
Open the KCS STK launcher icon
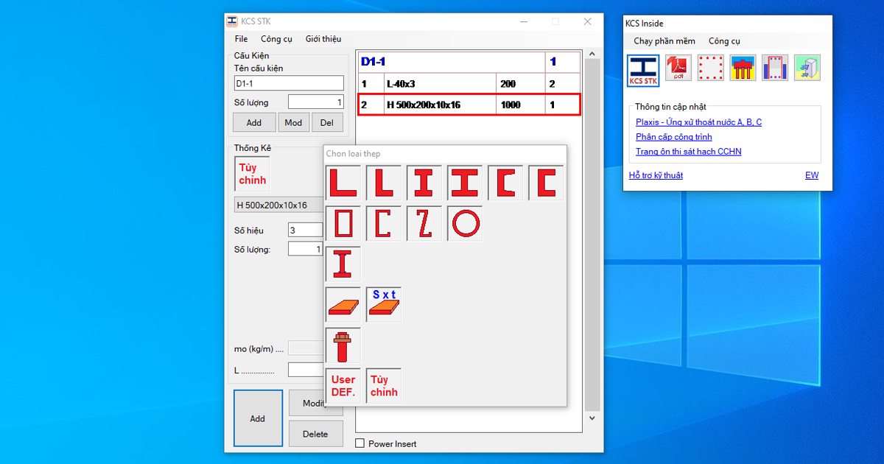coord(643,70)
